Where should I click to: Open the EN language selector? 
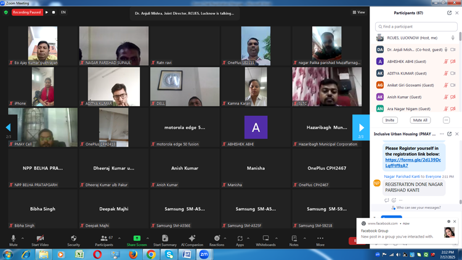click(x=63, y=12)
